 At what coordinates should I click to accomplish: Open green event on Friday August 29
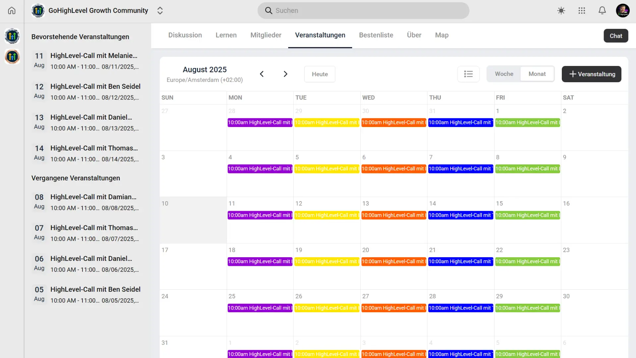pyautogui.click(x=527, y=308)
